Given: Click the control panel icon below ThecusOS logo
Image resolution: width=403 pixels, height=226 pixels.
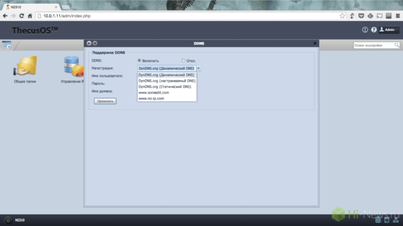Looking at the screenshot, I should coord(7,45).
